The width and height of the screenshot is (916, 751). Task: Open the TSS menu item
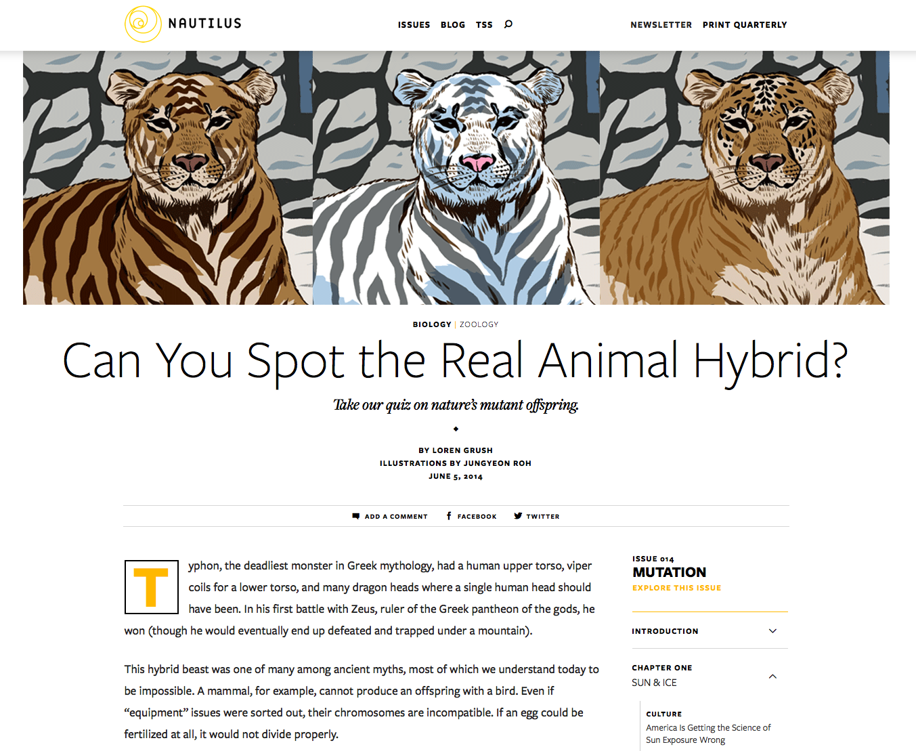coord(484,25)
